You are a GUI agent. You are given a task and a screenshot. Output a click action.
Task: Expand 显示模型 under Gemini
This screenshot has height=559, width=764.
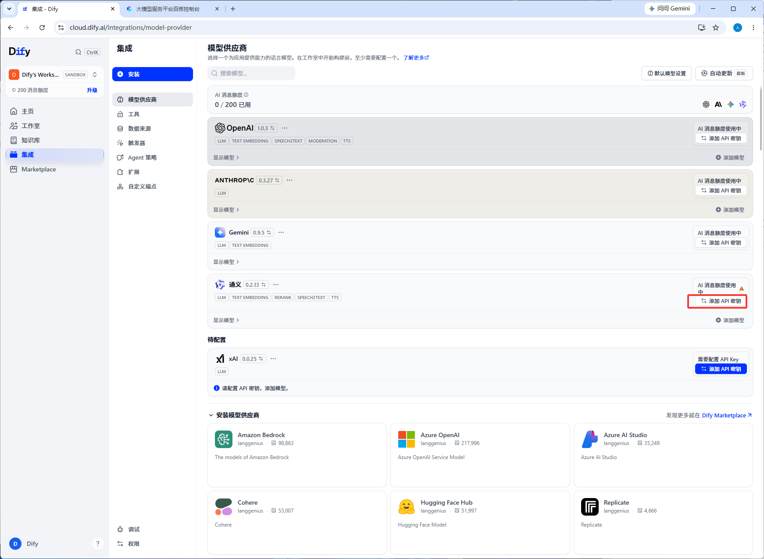pyautogui.click(x=226, y=262)
